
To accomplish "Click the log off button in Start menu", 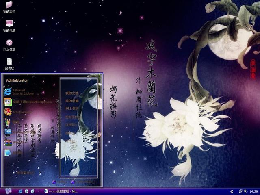I will click(55, 182).
